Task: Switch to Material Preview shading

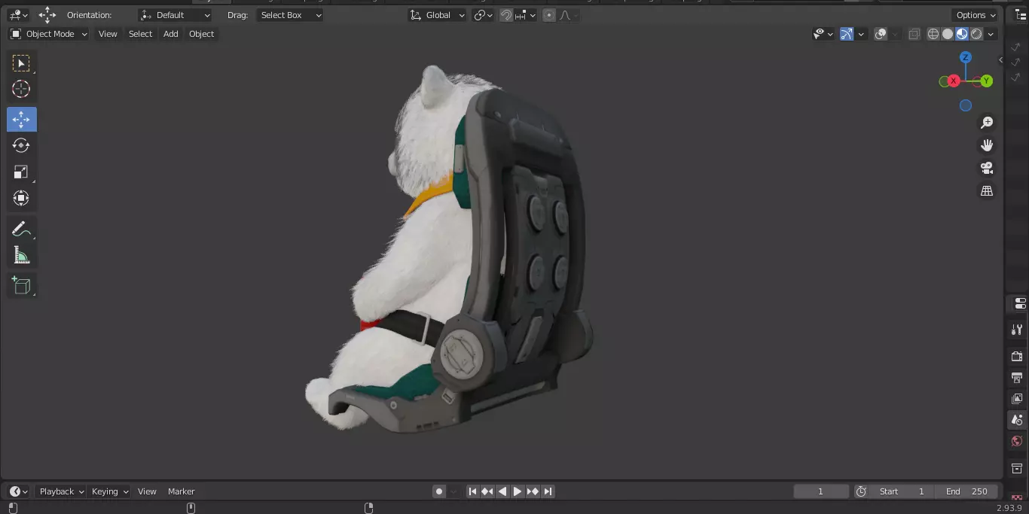Action: pyautogui.click(x=962, y=34)
